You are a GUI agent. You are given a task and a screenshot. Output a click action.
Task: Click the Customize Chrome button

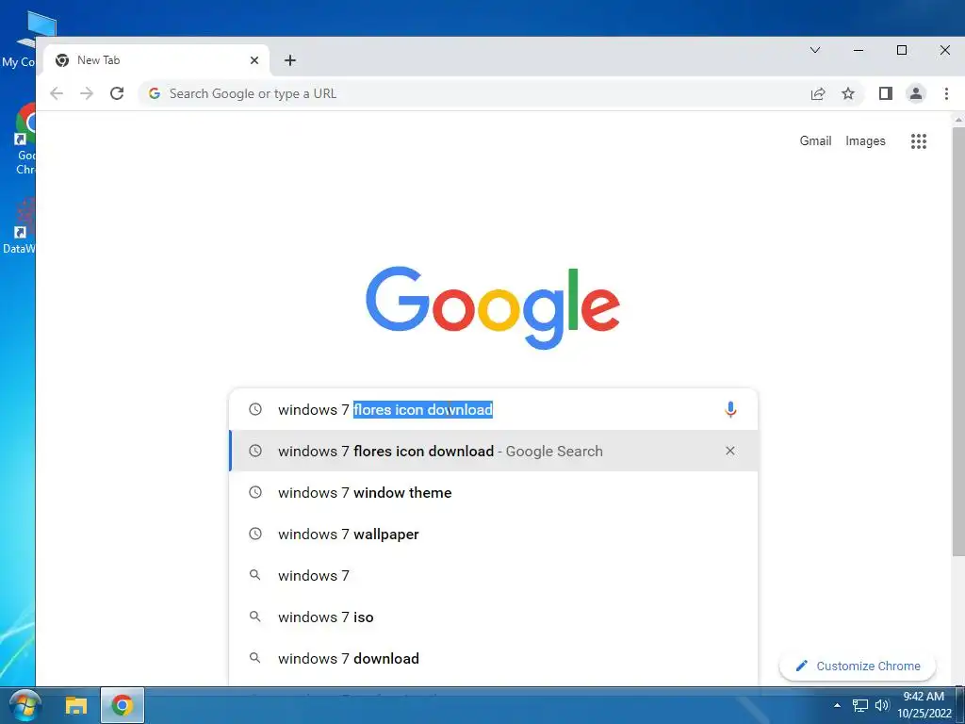[x=858, y=666]
